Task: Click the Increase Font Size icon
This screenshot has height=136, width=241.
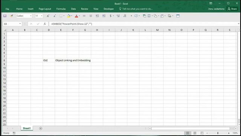Action: coord(48,16)
